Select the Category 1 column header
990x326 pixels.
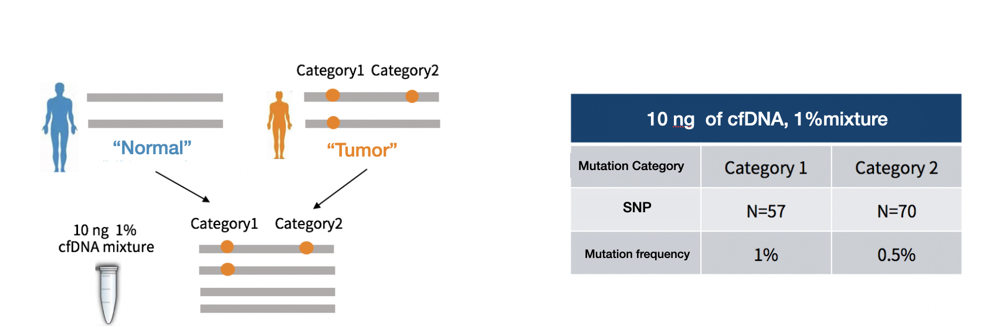point(766,167)
